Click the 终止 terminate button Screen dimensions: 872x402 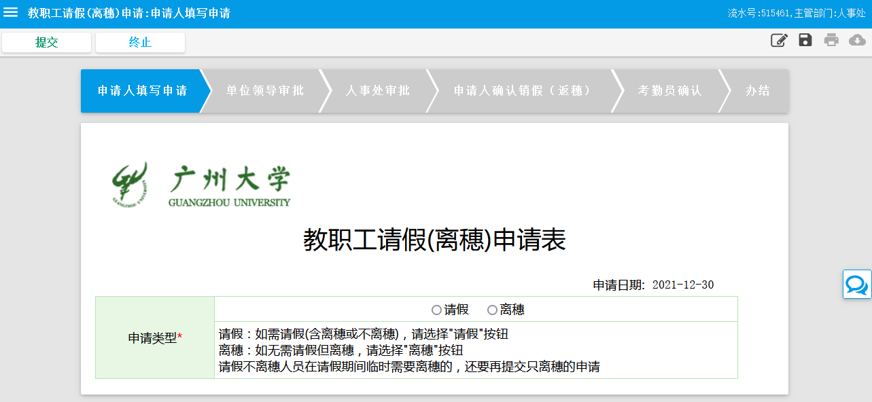[140, 42]
